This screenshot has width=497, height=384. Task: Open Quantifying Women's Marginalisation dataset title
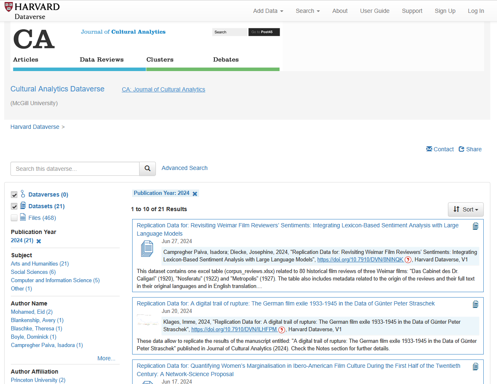coord(298,370)
